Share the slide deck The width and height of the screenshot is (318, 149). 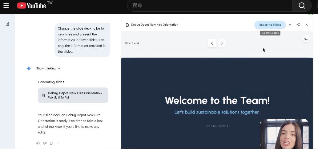298,25
